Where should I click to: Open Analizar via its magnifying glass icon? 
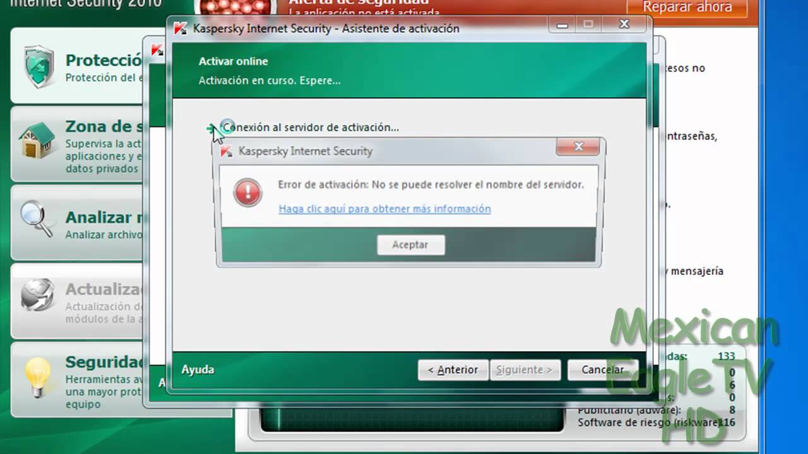[x=38, y=219]
